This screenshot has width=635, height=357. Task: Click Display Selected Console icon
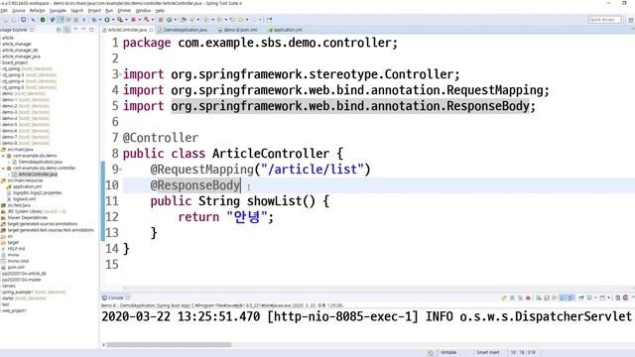click(589, 297)
